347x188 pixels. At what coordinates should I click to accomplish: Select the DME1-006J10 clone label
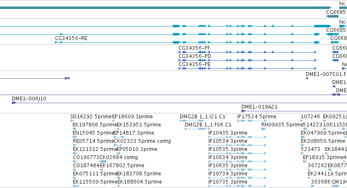coord(29,99)
